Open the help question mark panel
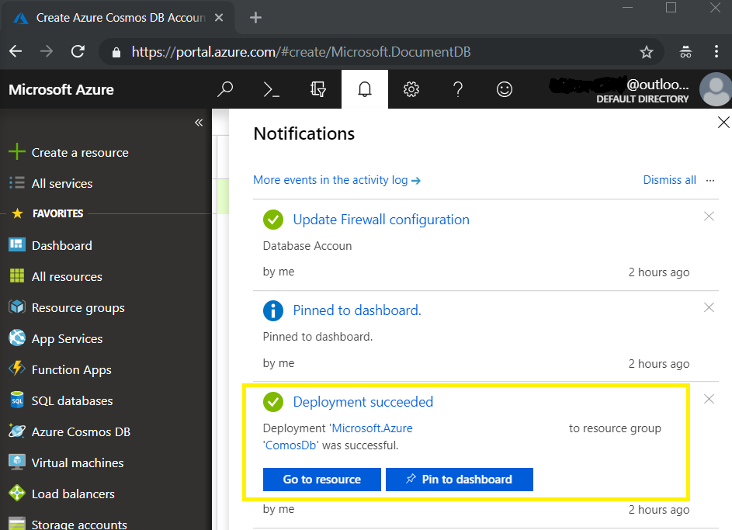 point(457,89)
